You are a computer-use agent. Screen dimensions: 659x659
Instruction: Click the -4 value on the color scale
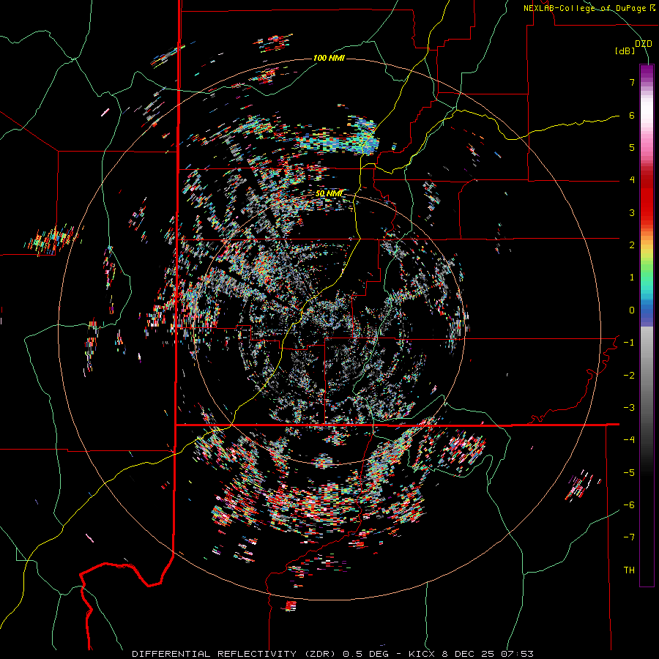click(629, 440)
